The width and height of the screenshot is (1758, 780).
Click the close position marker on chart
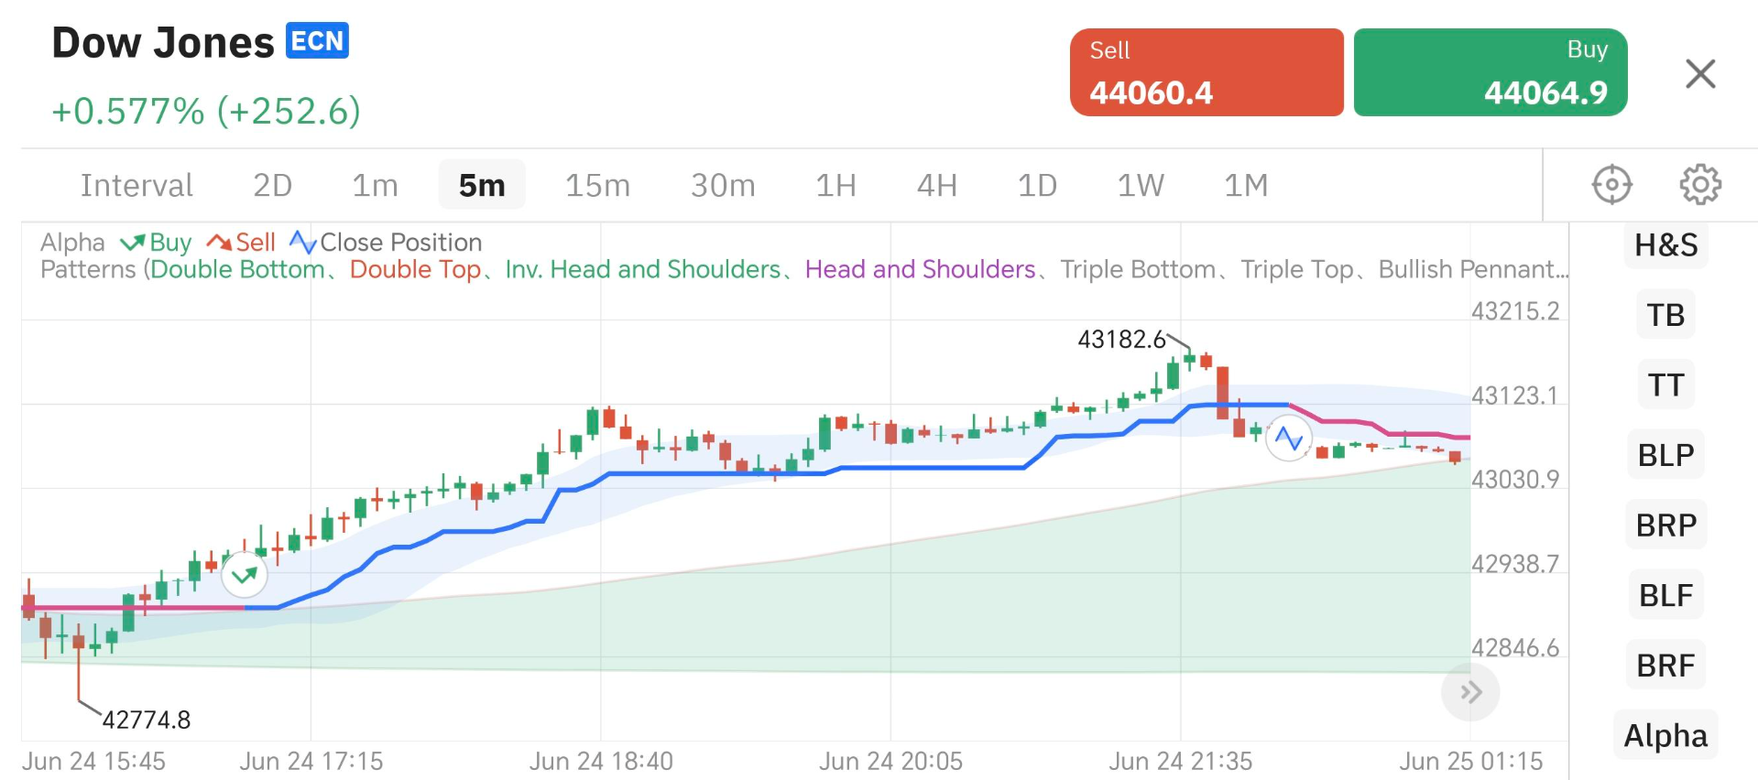pos(1288,439)
